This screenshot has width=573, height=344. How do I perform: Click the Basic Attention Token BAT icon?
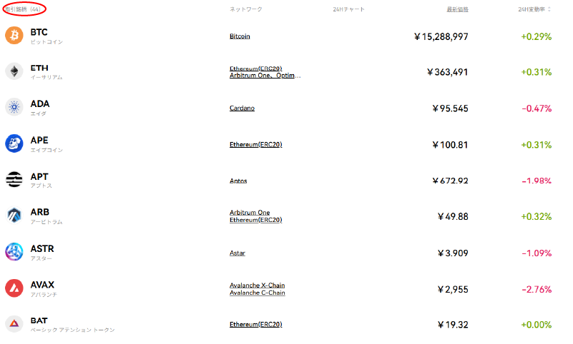pyautogui.click(x=14, y=324)
